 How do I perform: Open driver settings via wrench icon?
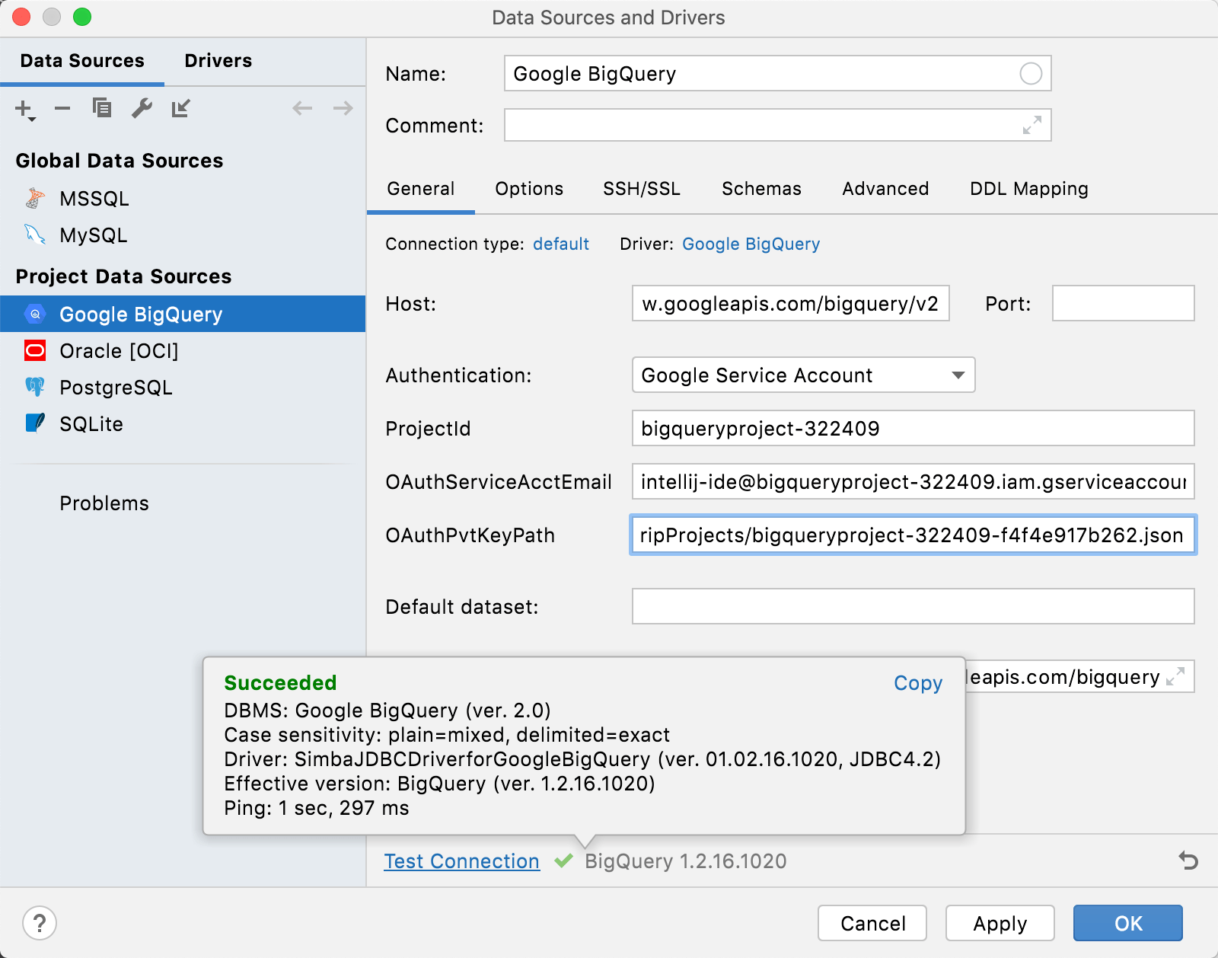tap(142, 109)
